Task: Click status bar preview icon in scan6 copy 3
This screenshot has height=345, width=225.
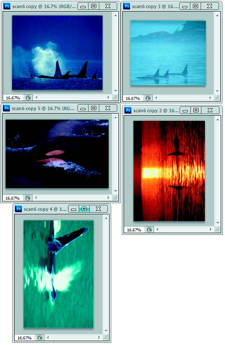Action: click(x=148, y=98)
